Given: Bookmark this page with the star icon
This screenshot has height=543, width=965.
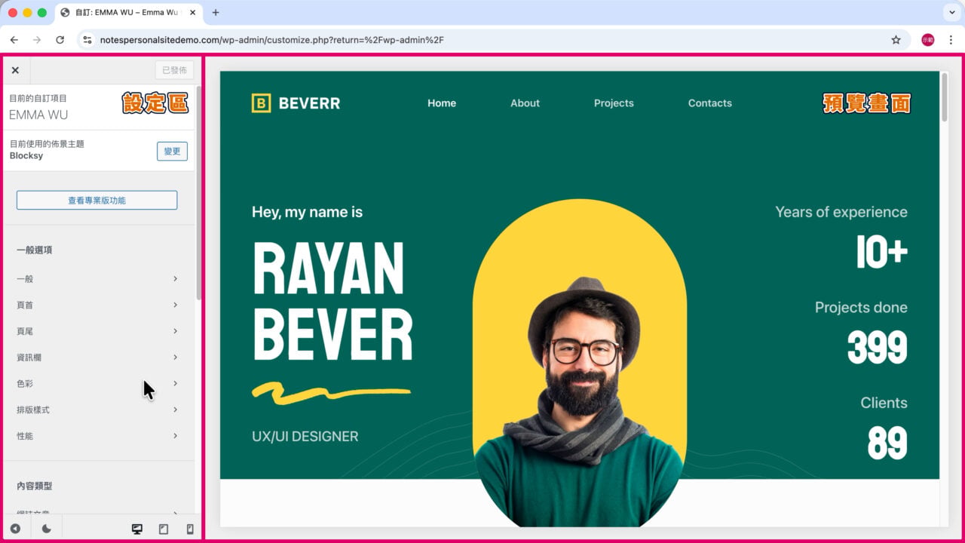Looking at the screenshot, I should pos(896,40).
